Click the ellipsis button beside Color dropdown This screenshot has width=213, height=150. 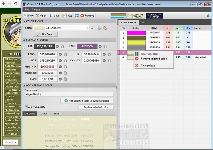(93, 28)
